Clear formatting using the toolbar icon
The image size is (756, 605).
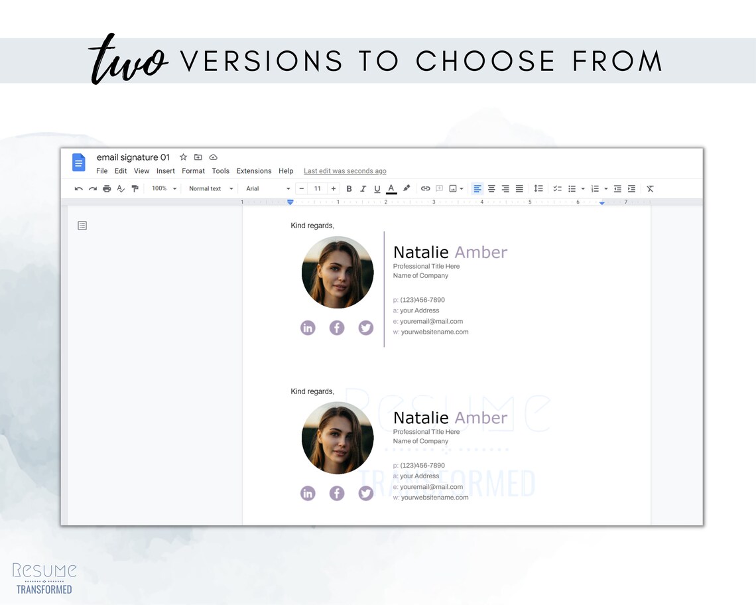click(x=649, y=188)
